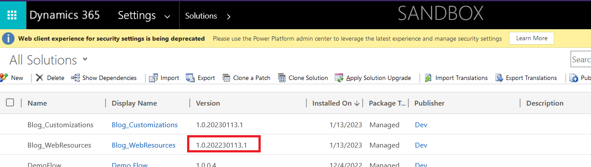Click Clone a Patch label
This screenshot has height=167, width=591.
[x=252, y=78]
